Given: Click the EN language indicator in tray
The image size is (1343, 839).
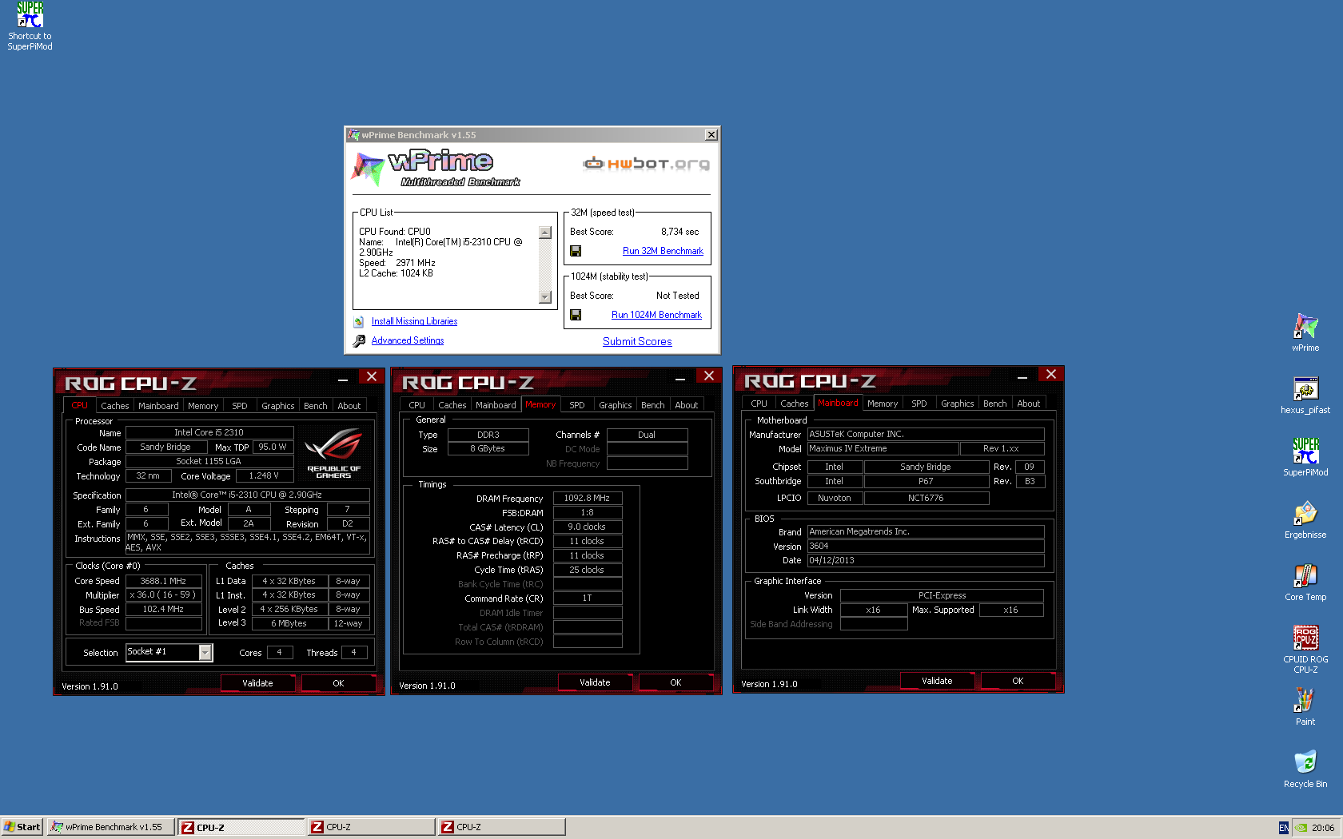Looking at the screenshot, I should (x=1283, y=828).
